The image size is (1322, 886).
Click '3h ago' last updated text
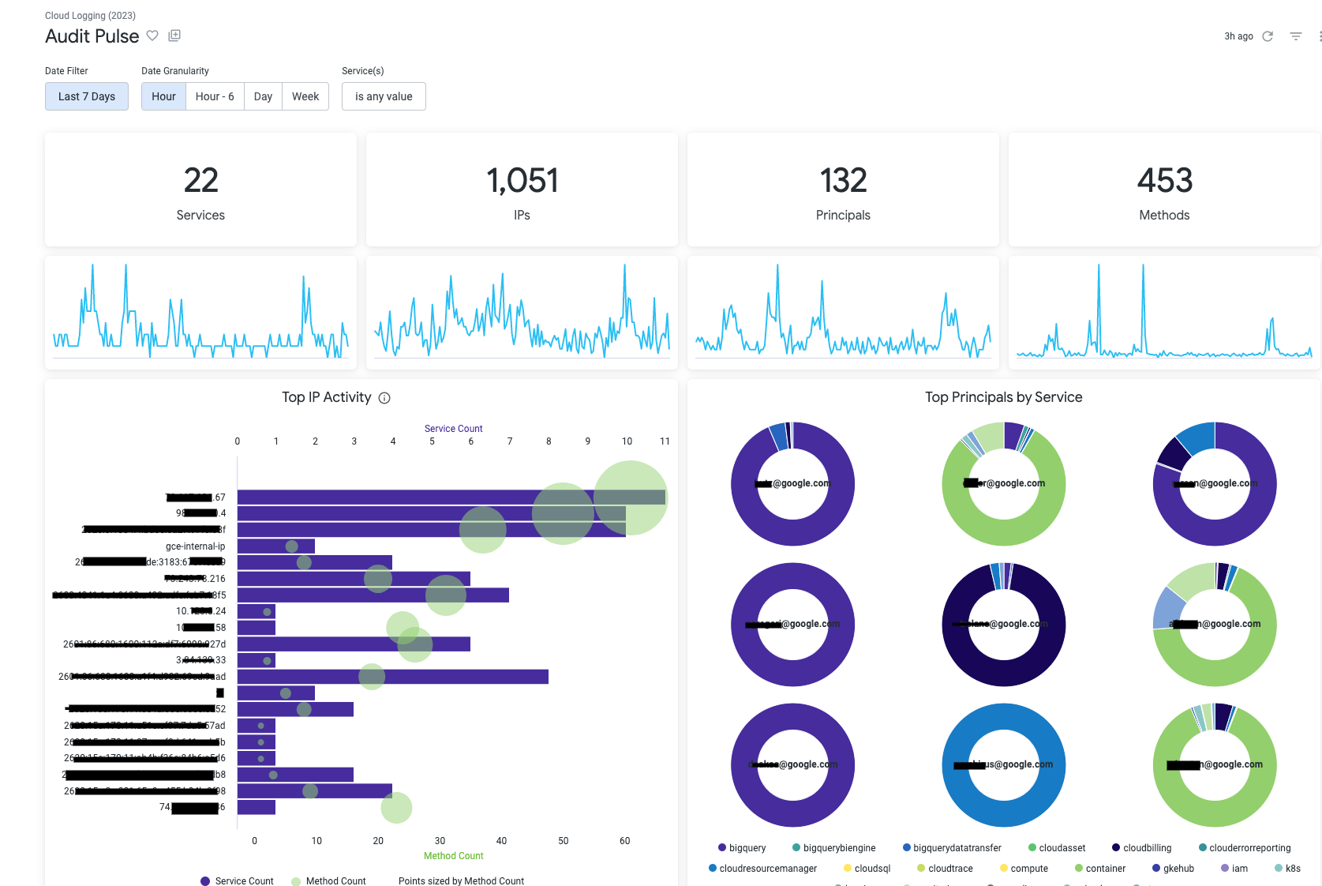tap(1238, 36)
